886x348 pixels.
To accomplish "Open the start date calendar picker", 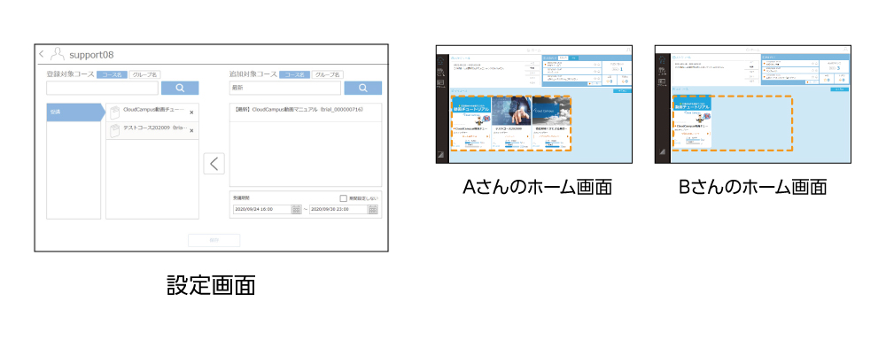I will (297, 209).
